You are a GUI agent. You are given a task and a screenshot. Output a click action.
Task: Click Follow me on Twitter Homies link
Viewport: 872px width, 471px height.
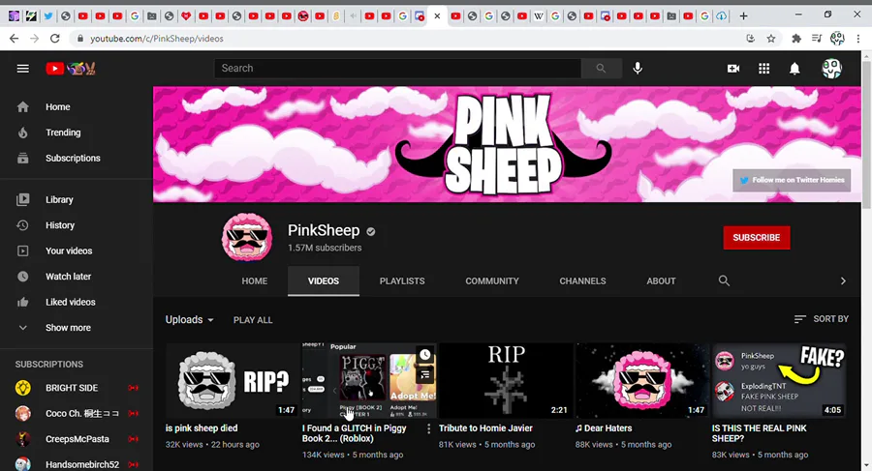point(792,180)
